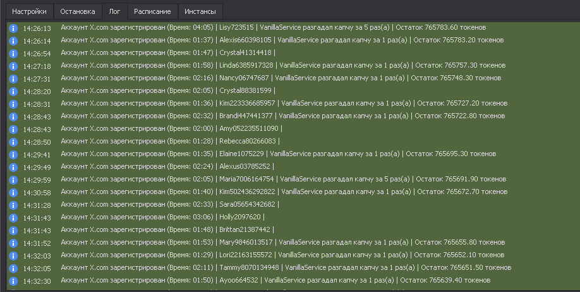Click info icon in the Brandi447441377 row
The height and width of the screenshot is (292, 580).
(x=13, y=117)
